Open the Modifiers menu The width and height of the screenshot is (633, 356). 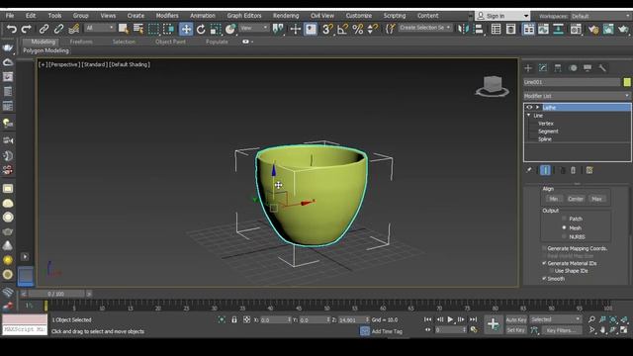click(x=167, y=16)
